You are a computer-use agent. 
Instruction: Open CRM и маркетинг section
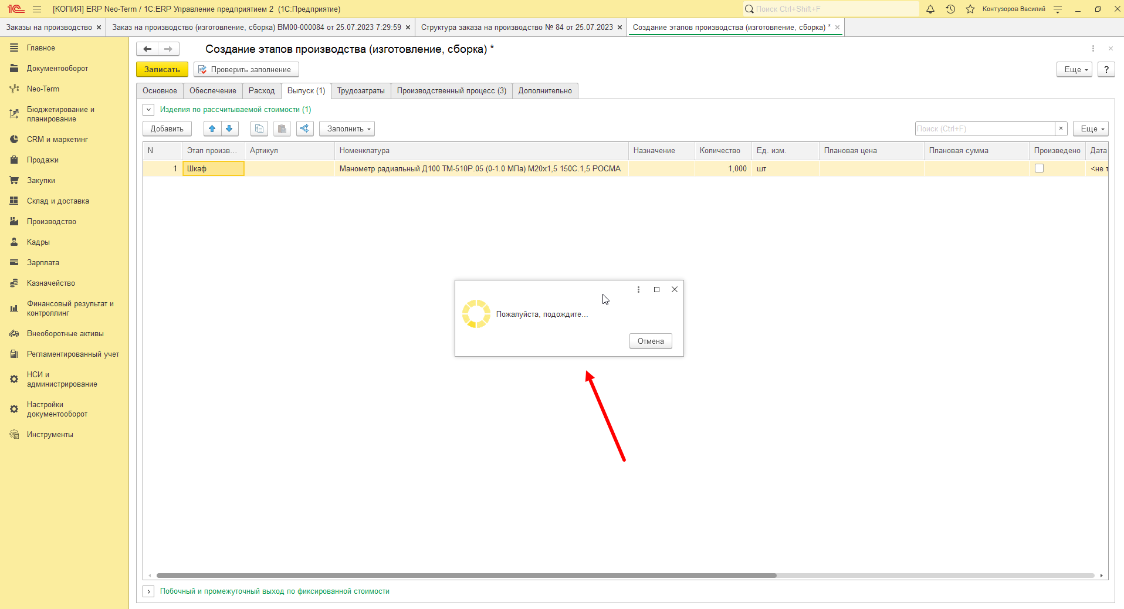pyautogui.click(x=57, y=139)
